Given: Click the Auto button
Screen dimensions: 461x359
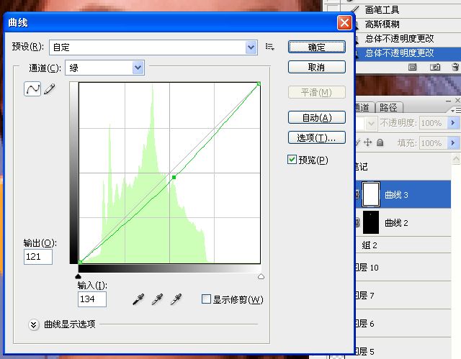Looking at the screenshot, I should point(317,117).
